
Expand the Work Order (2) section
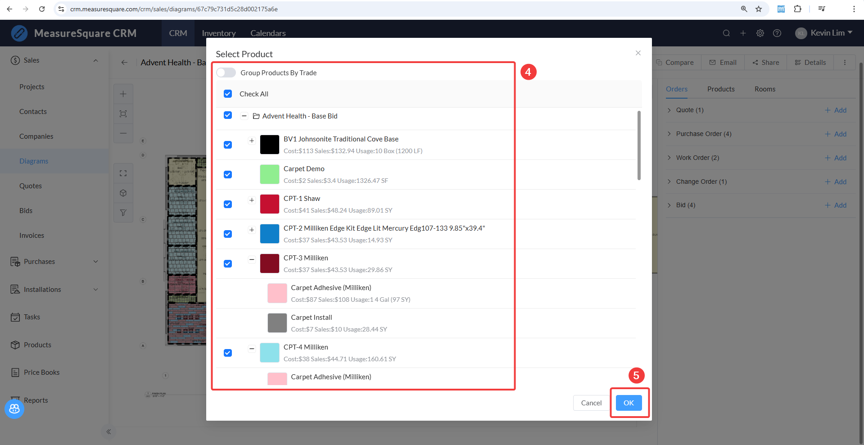coord(669,158)
